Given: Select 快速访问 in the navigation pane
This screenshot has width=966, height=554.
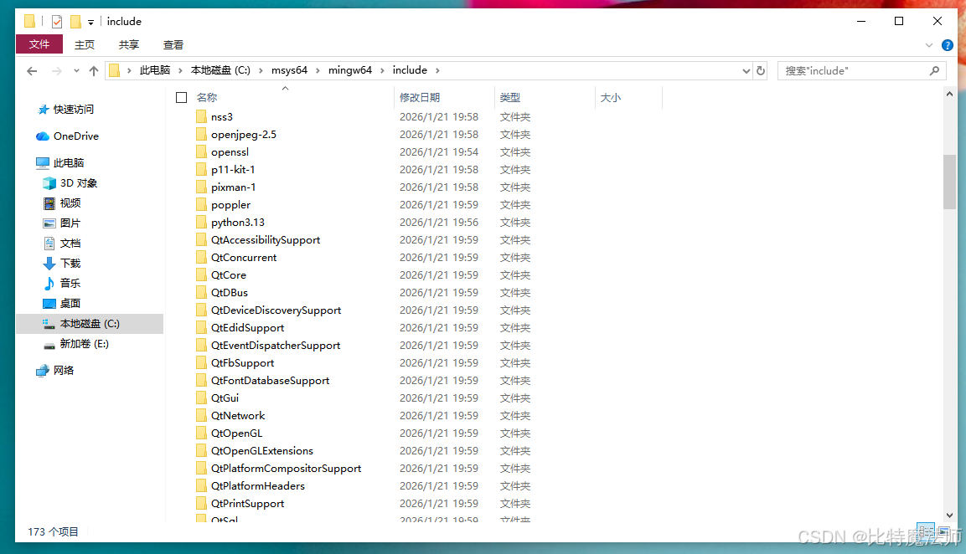Looking at the screenshot, I should (74, 109).
